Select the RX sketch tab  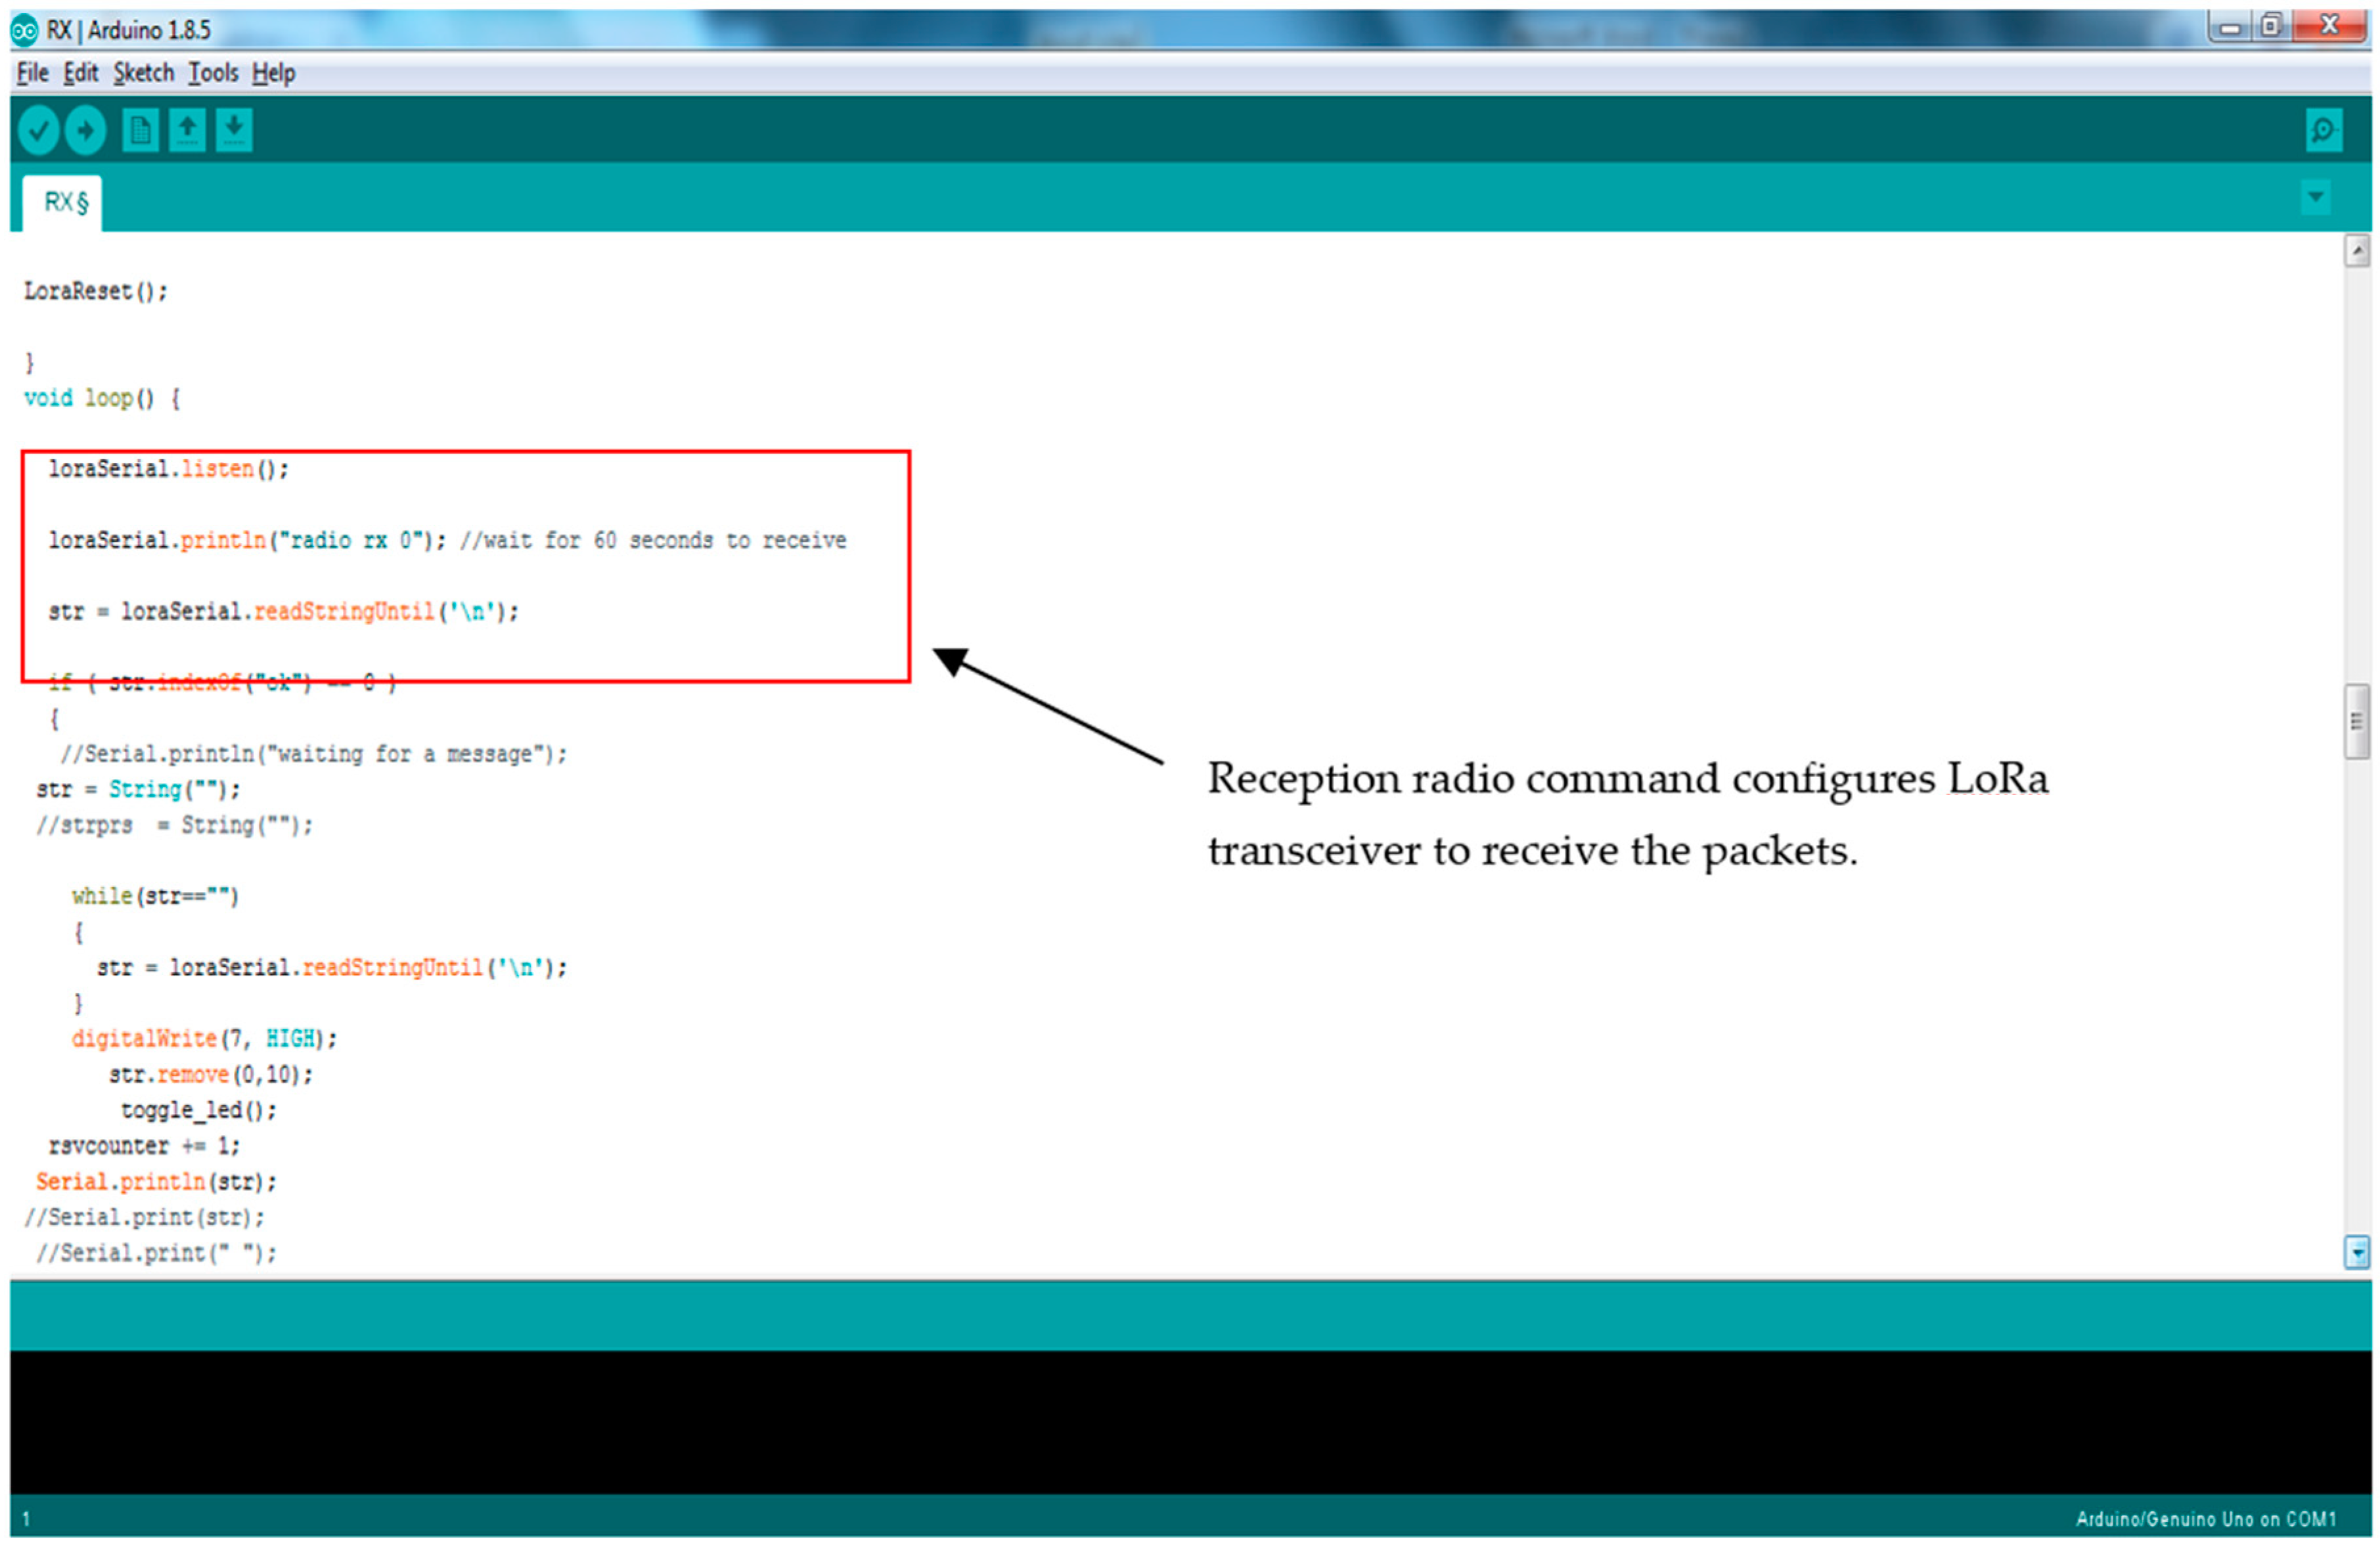point(65,203)
